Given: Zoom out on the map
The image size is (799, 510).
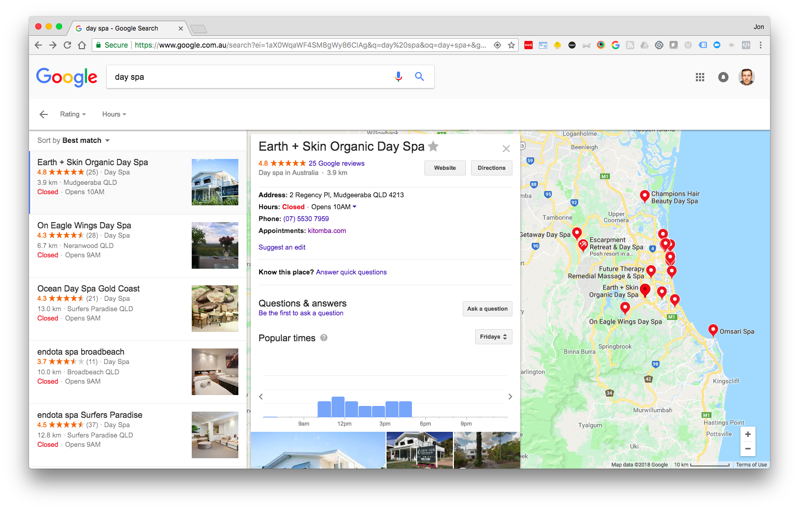Looking at the screenshot, I should point(748,449).
